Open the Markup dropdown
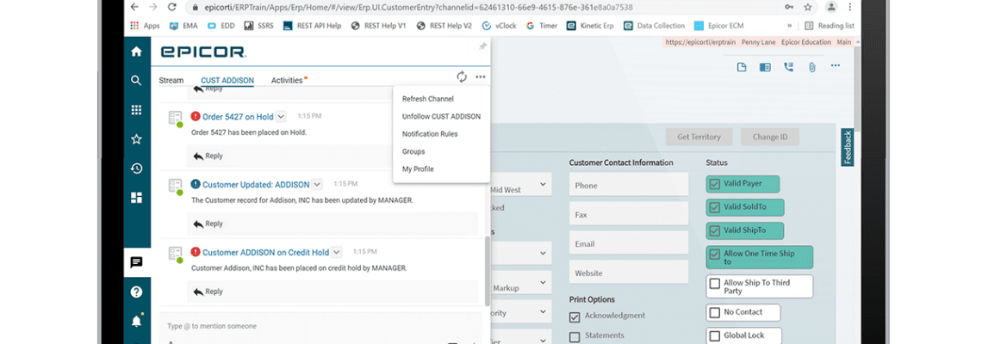 pyautogui.click(x=543, y=285)
